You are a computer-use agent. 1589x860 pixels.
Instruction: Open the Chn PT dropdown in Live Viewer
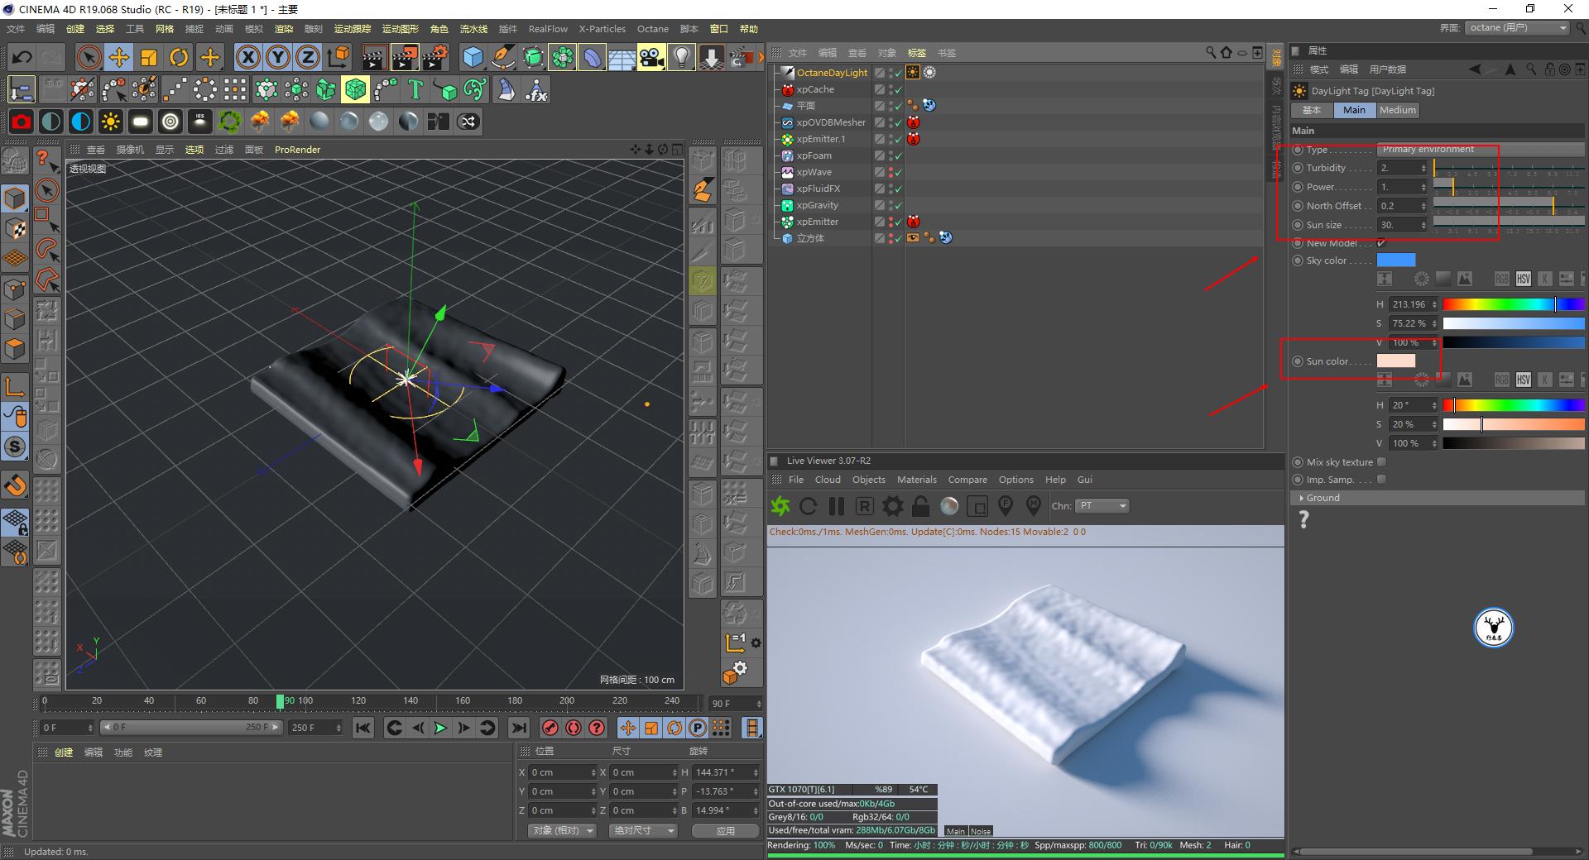1102,506
